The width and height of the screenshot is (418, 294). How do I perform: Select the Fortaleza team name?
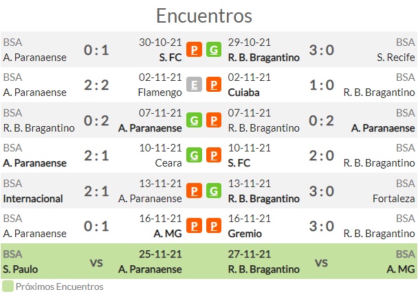(x=393, y=199)
